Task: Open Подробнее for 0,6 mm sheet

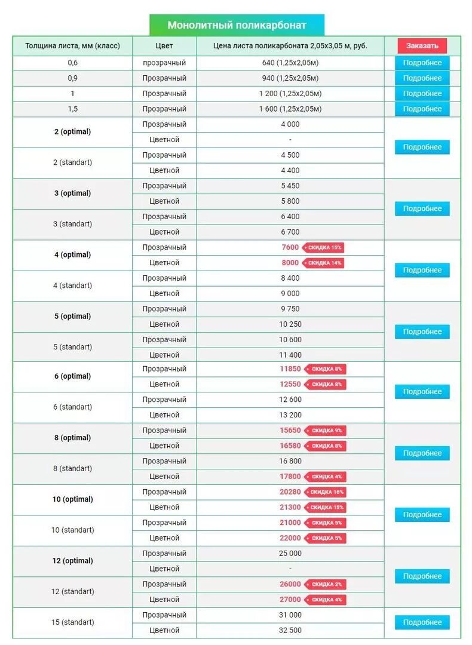Action: 422,63
